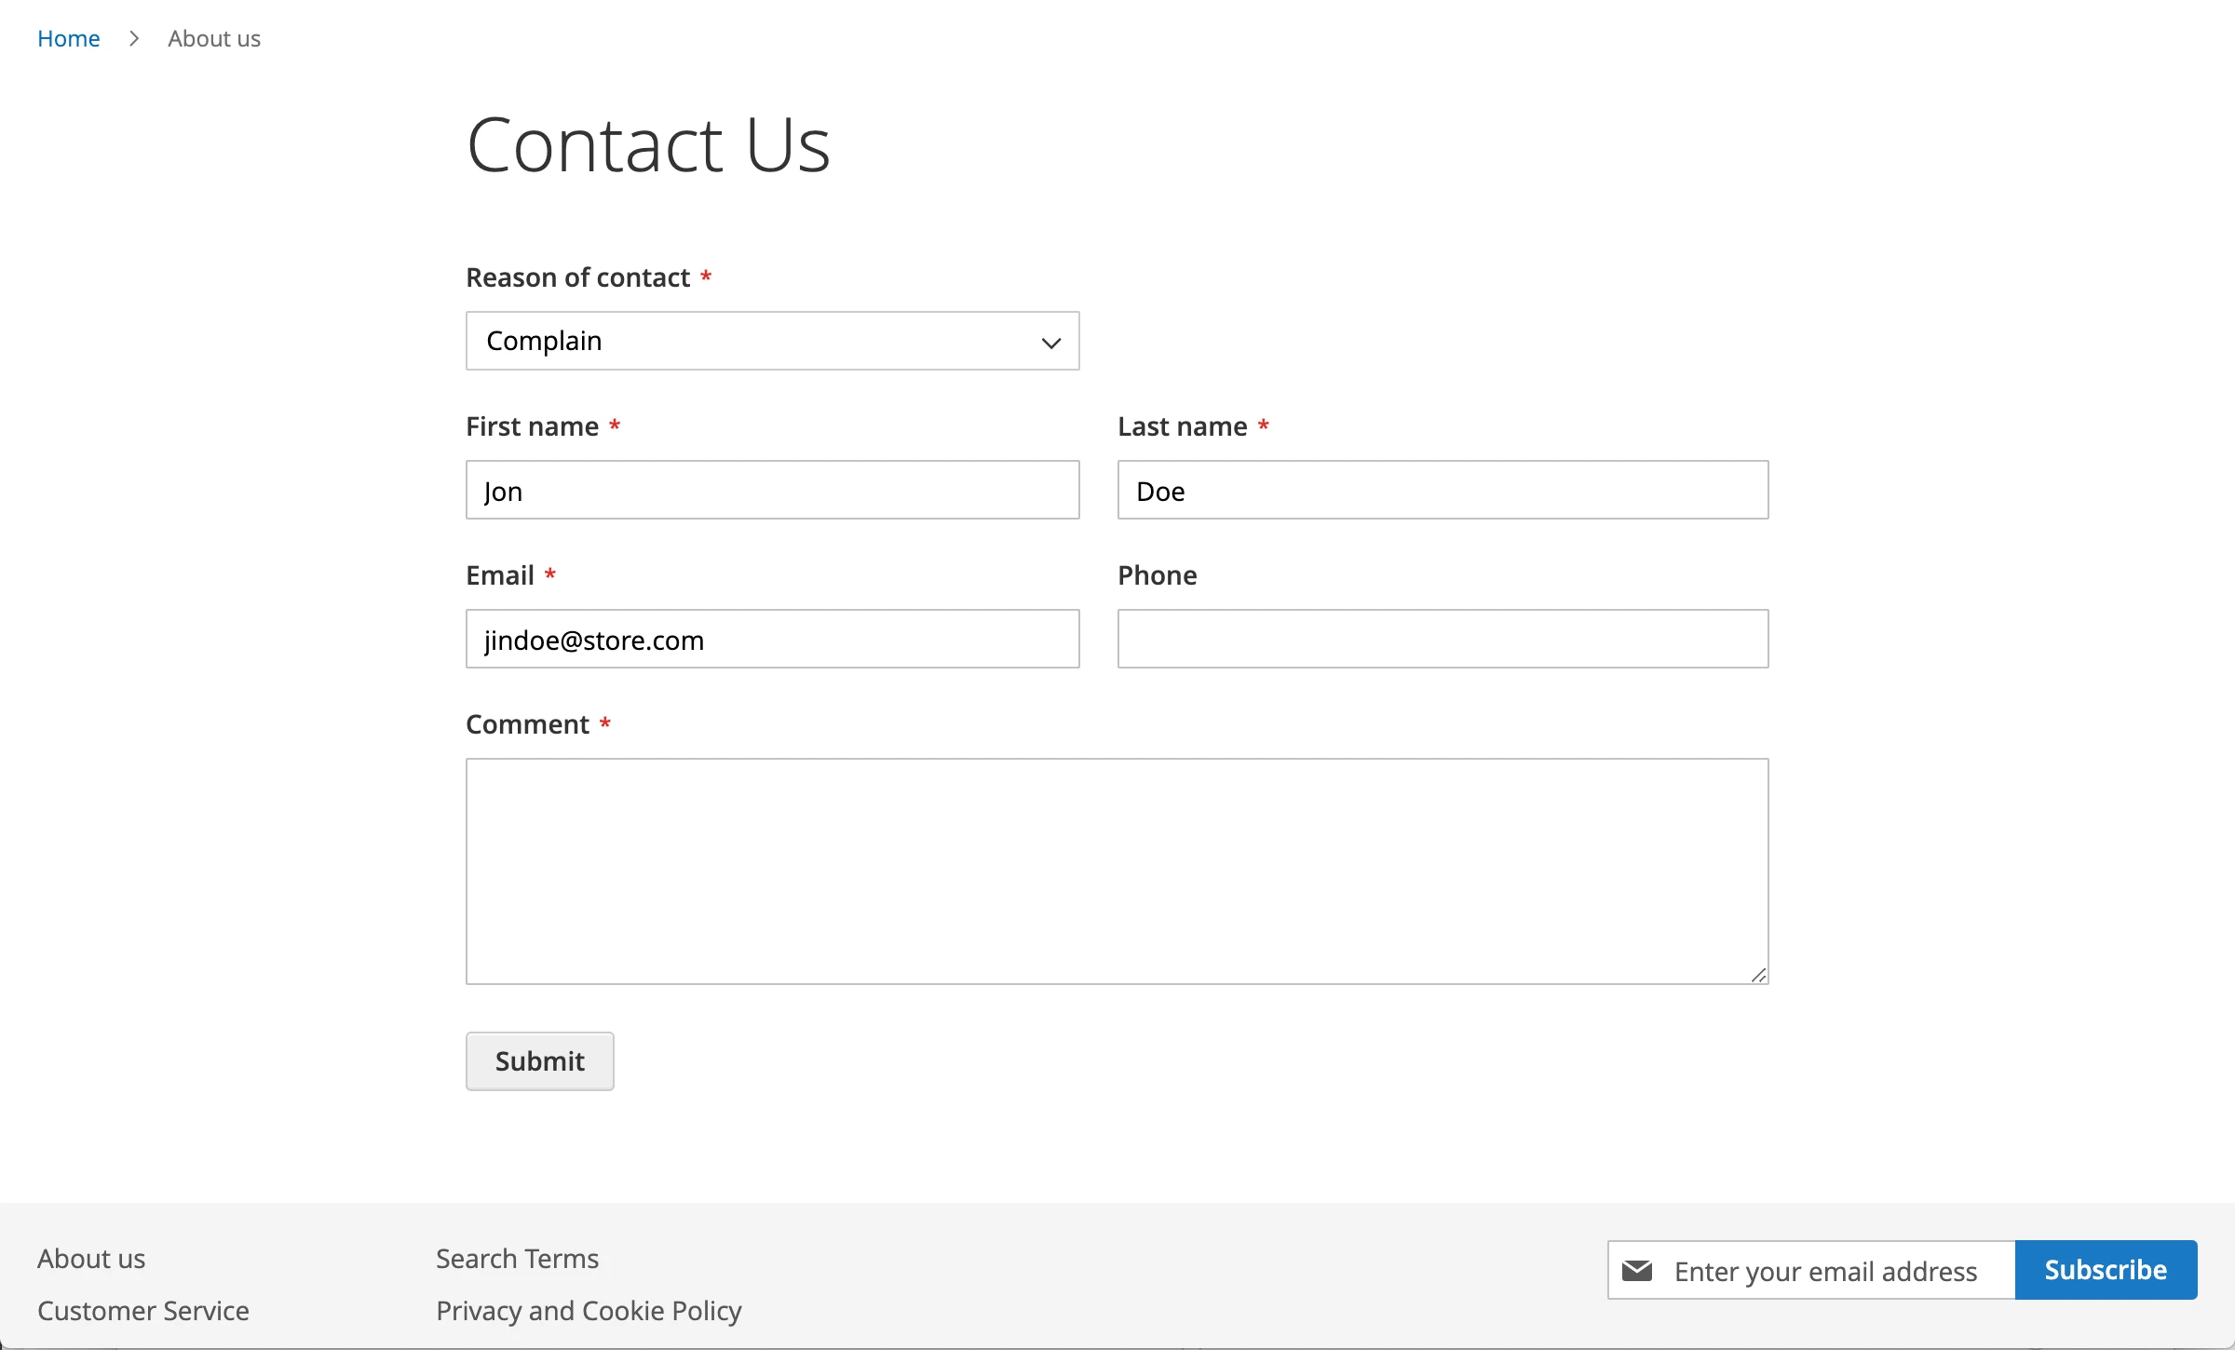The height and width of the screenshot is (1350, 2235).
Task: Click the Contact Us page heading
Action: pyautogui.click(x=648, y=145)
